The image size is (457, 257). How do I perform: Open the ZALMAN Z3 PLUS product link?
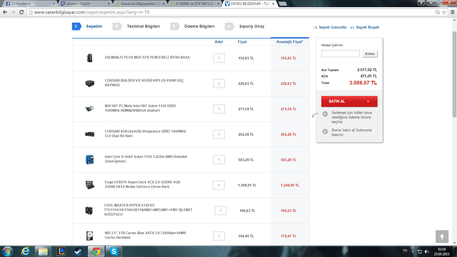pos(147,57)
